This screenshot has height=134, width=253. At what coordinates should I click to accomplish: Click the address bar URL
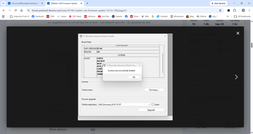[x=79, y=10]
